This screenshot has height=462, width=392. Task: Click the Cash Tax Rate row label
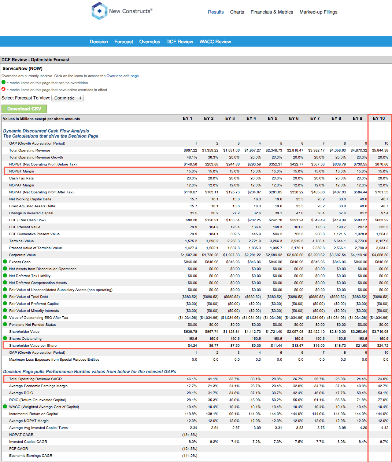pos(21,178)
